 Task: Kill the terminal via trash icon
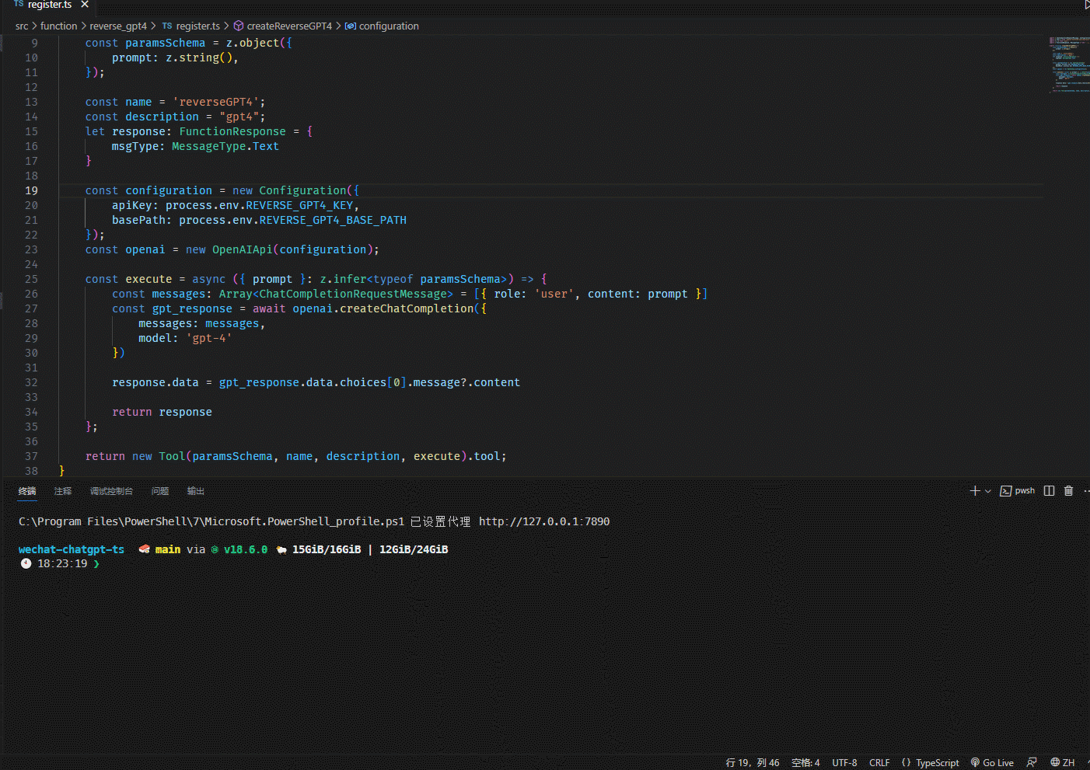click(1067, 490)
